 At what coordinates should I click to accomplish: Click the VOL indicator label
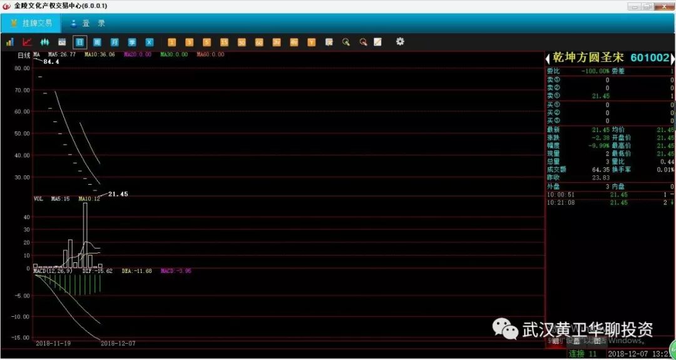pyautogui.click(x=38, y=199)
